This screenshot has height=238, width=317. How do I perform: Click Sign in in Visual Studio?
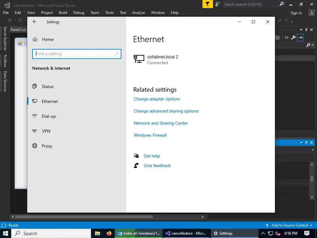tap(296, 13)
